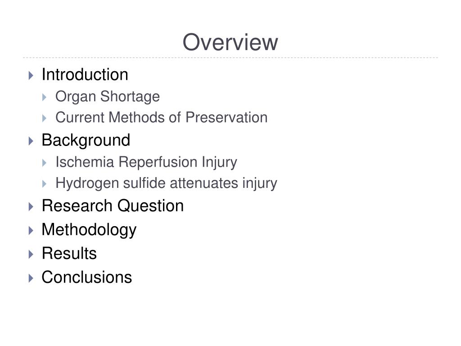The image size is (461, 346).
Task: Click the arrow bullet beside Results
Action: tap(31, 254)
